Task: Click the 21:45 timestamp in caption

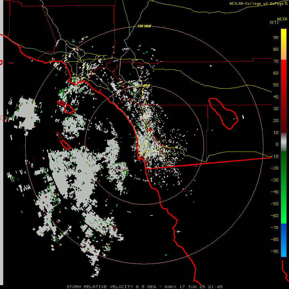Action: (x=215, y=287)
